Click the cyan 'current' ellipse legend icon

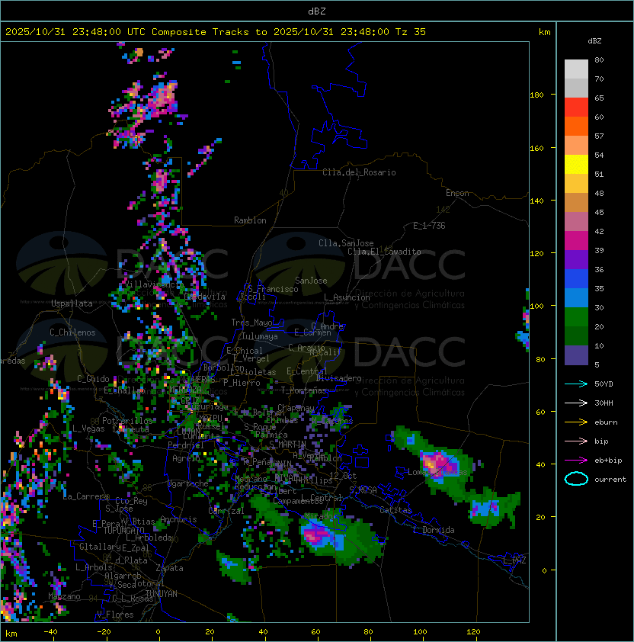point(576,479)
